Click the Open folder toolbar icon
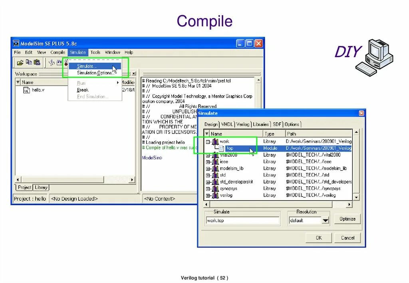This screenshot has height=283, width=409. [20, 63]
